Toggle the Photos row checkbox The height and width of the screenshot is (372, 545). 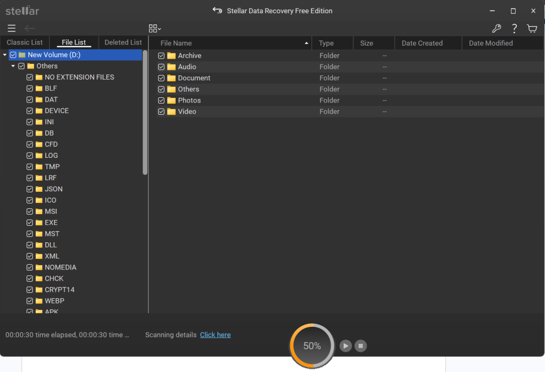point(161,100)
